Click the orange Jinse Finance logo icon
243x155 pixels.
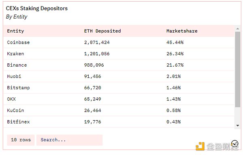click(x=200, y=146)
